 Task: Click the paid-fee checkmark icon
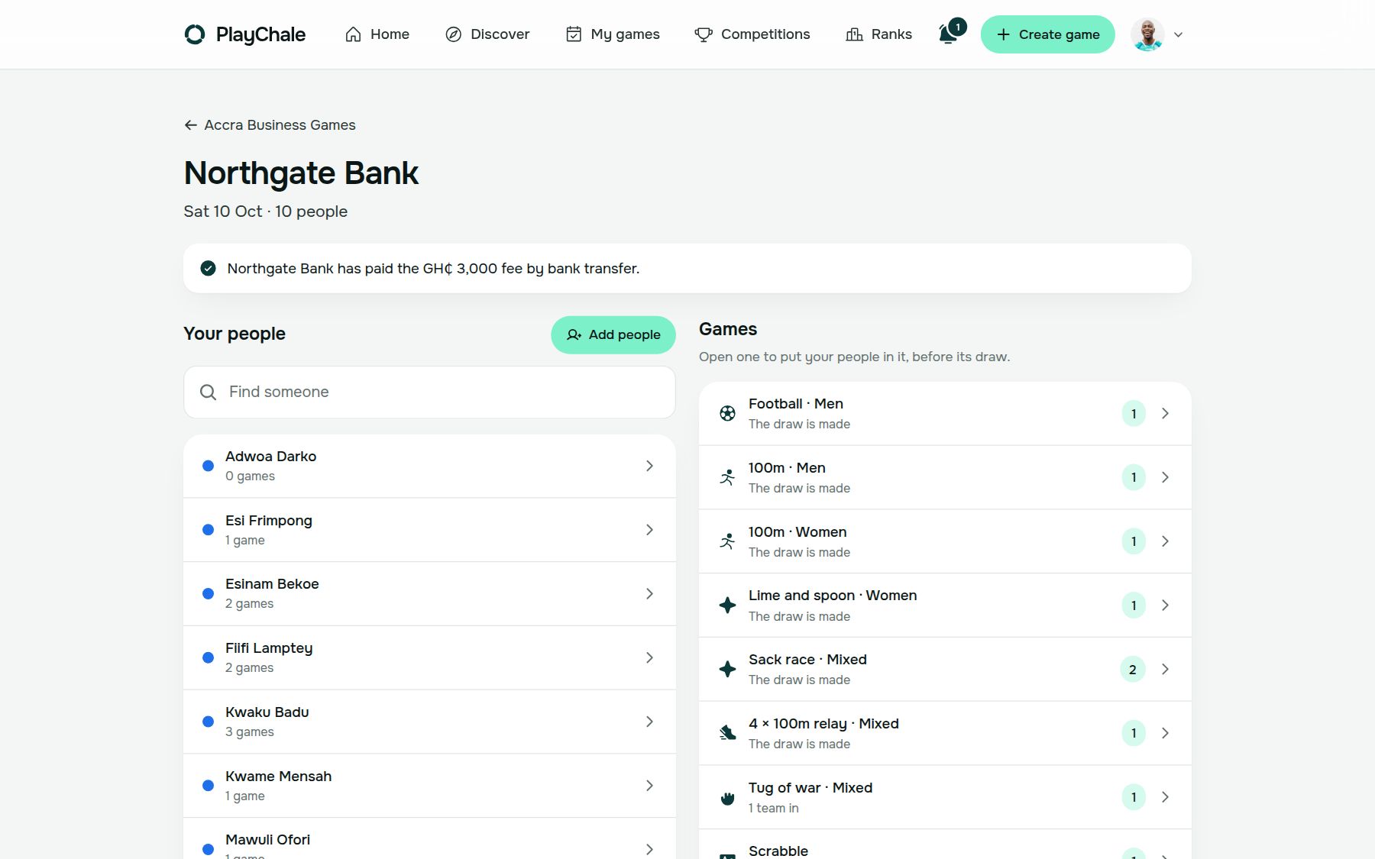point(208,268)
